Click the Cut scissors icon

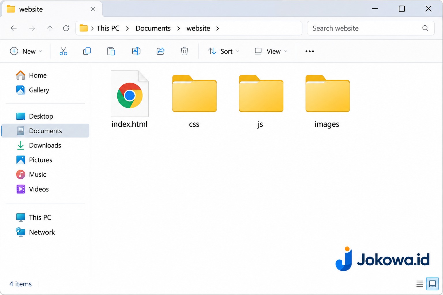63,51
